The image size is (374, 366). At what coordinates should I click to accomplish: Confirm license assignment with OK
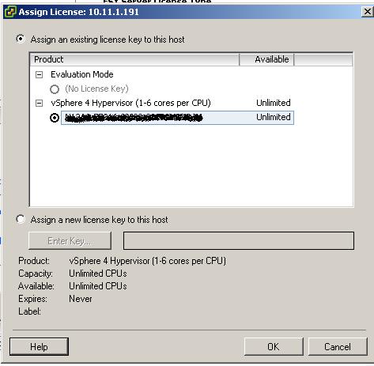click(274, 347)
